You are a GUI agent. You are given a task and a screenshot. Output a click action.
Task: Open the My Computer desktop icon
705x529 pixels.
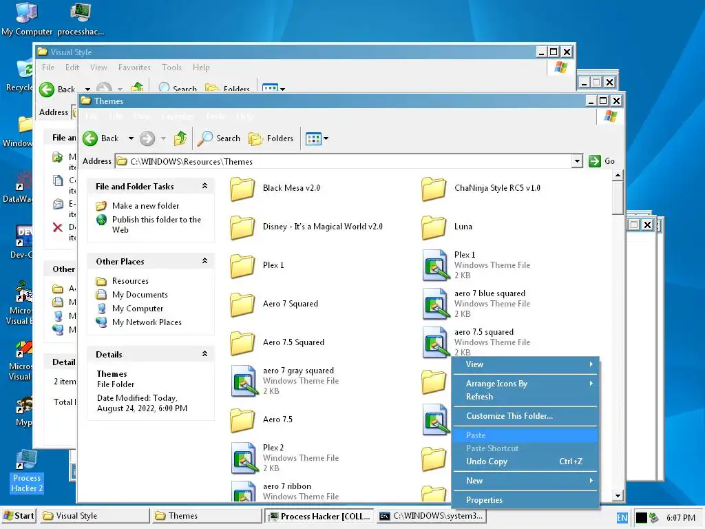click(27, 19)
